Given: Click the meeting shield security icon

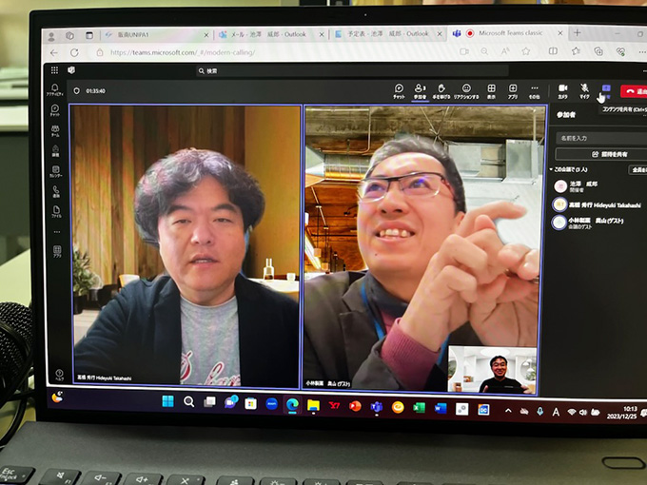Looking at the screenshot, I should (x=76, y=90).
